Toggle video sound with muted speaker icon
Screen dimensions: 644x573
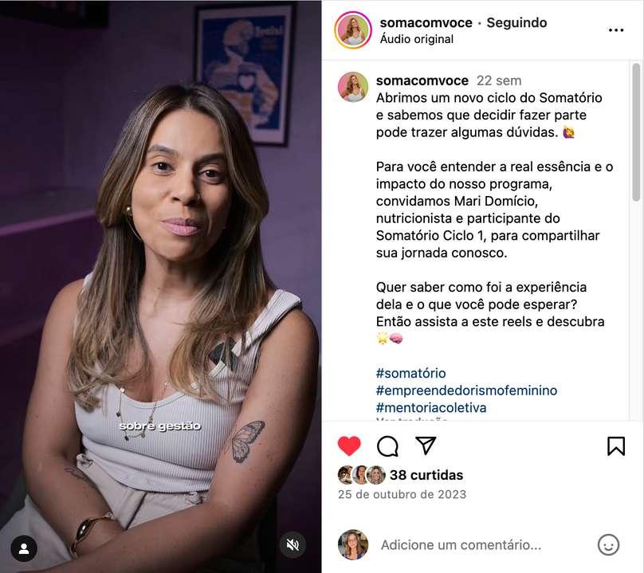click(x=293, y=545)
